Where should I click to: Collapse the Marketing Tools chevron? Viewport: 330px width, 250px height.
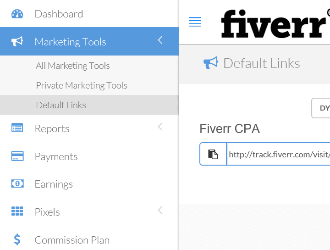(160, 40)
